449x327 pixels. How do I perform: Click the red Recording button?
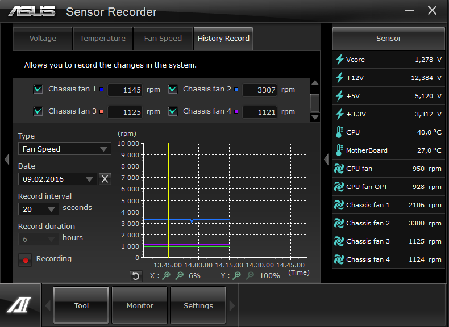[25, 260]
